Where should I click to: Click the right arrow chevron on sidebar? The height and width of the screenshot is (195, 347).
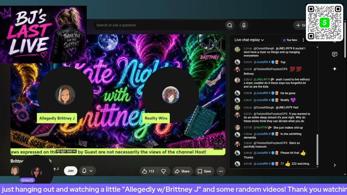[x=335, y=165]
